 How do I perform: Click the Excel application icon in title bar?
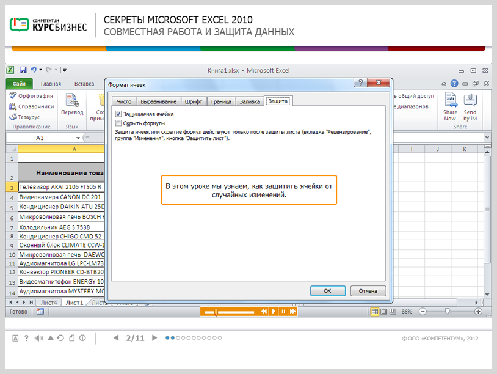10,70
